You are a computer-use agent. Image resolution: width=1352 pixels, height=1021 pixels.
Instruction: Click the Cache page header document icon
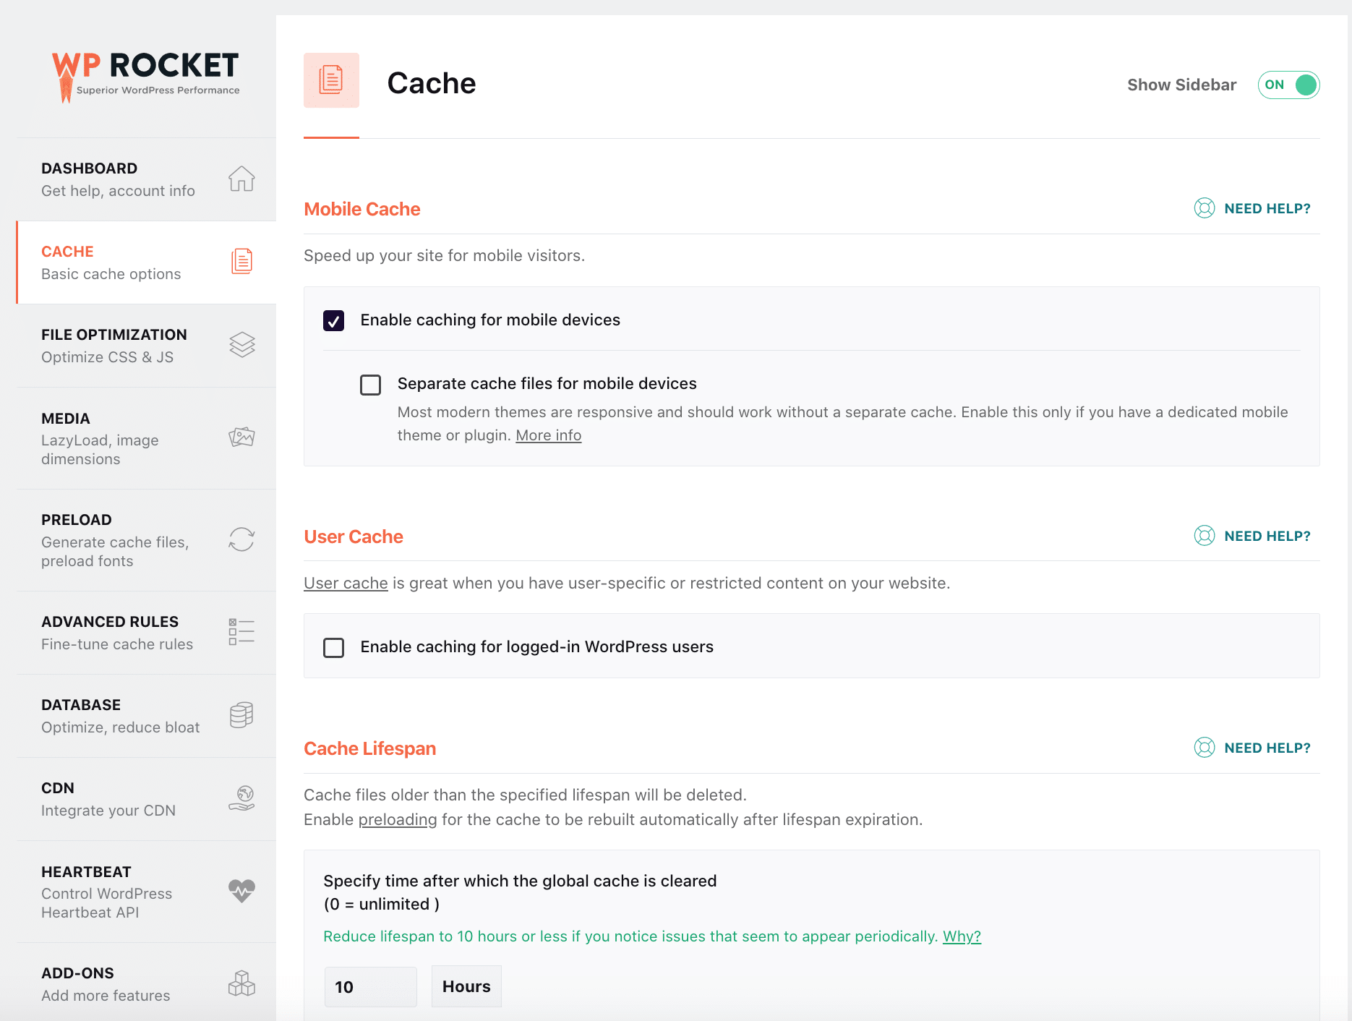(x=331, y=80)
